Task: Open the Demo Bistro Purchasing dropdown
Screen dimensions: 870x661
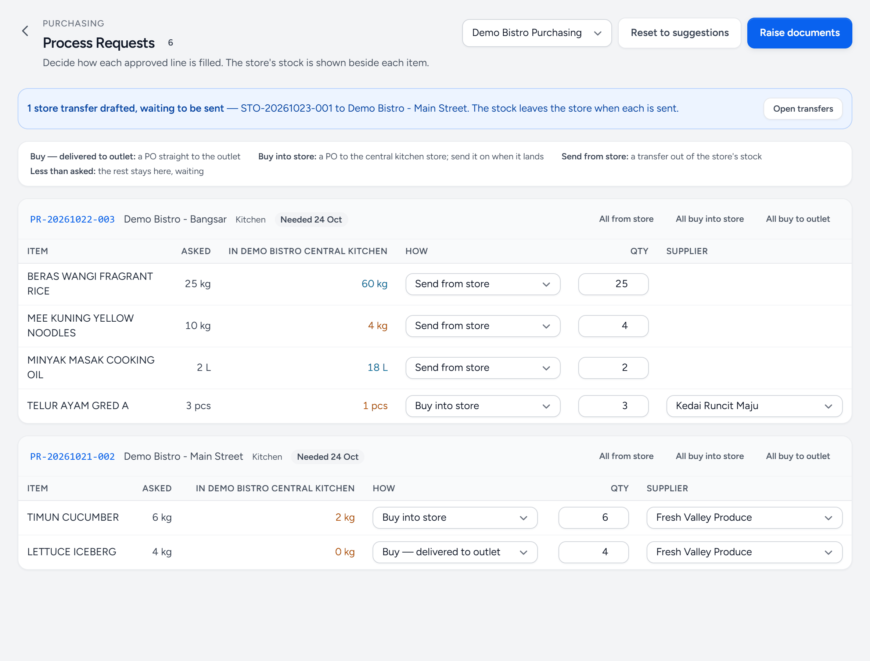Action: tap(536, 33)
